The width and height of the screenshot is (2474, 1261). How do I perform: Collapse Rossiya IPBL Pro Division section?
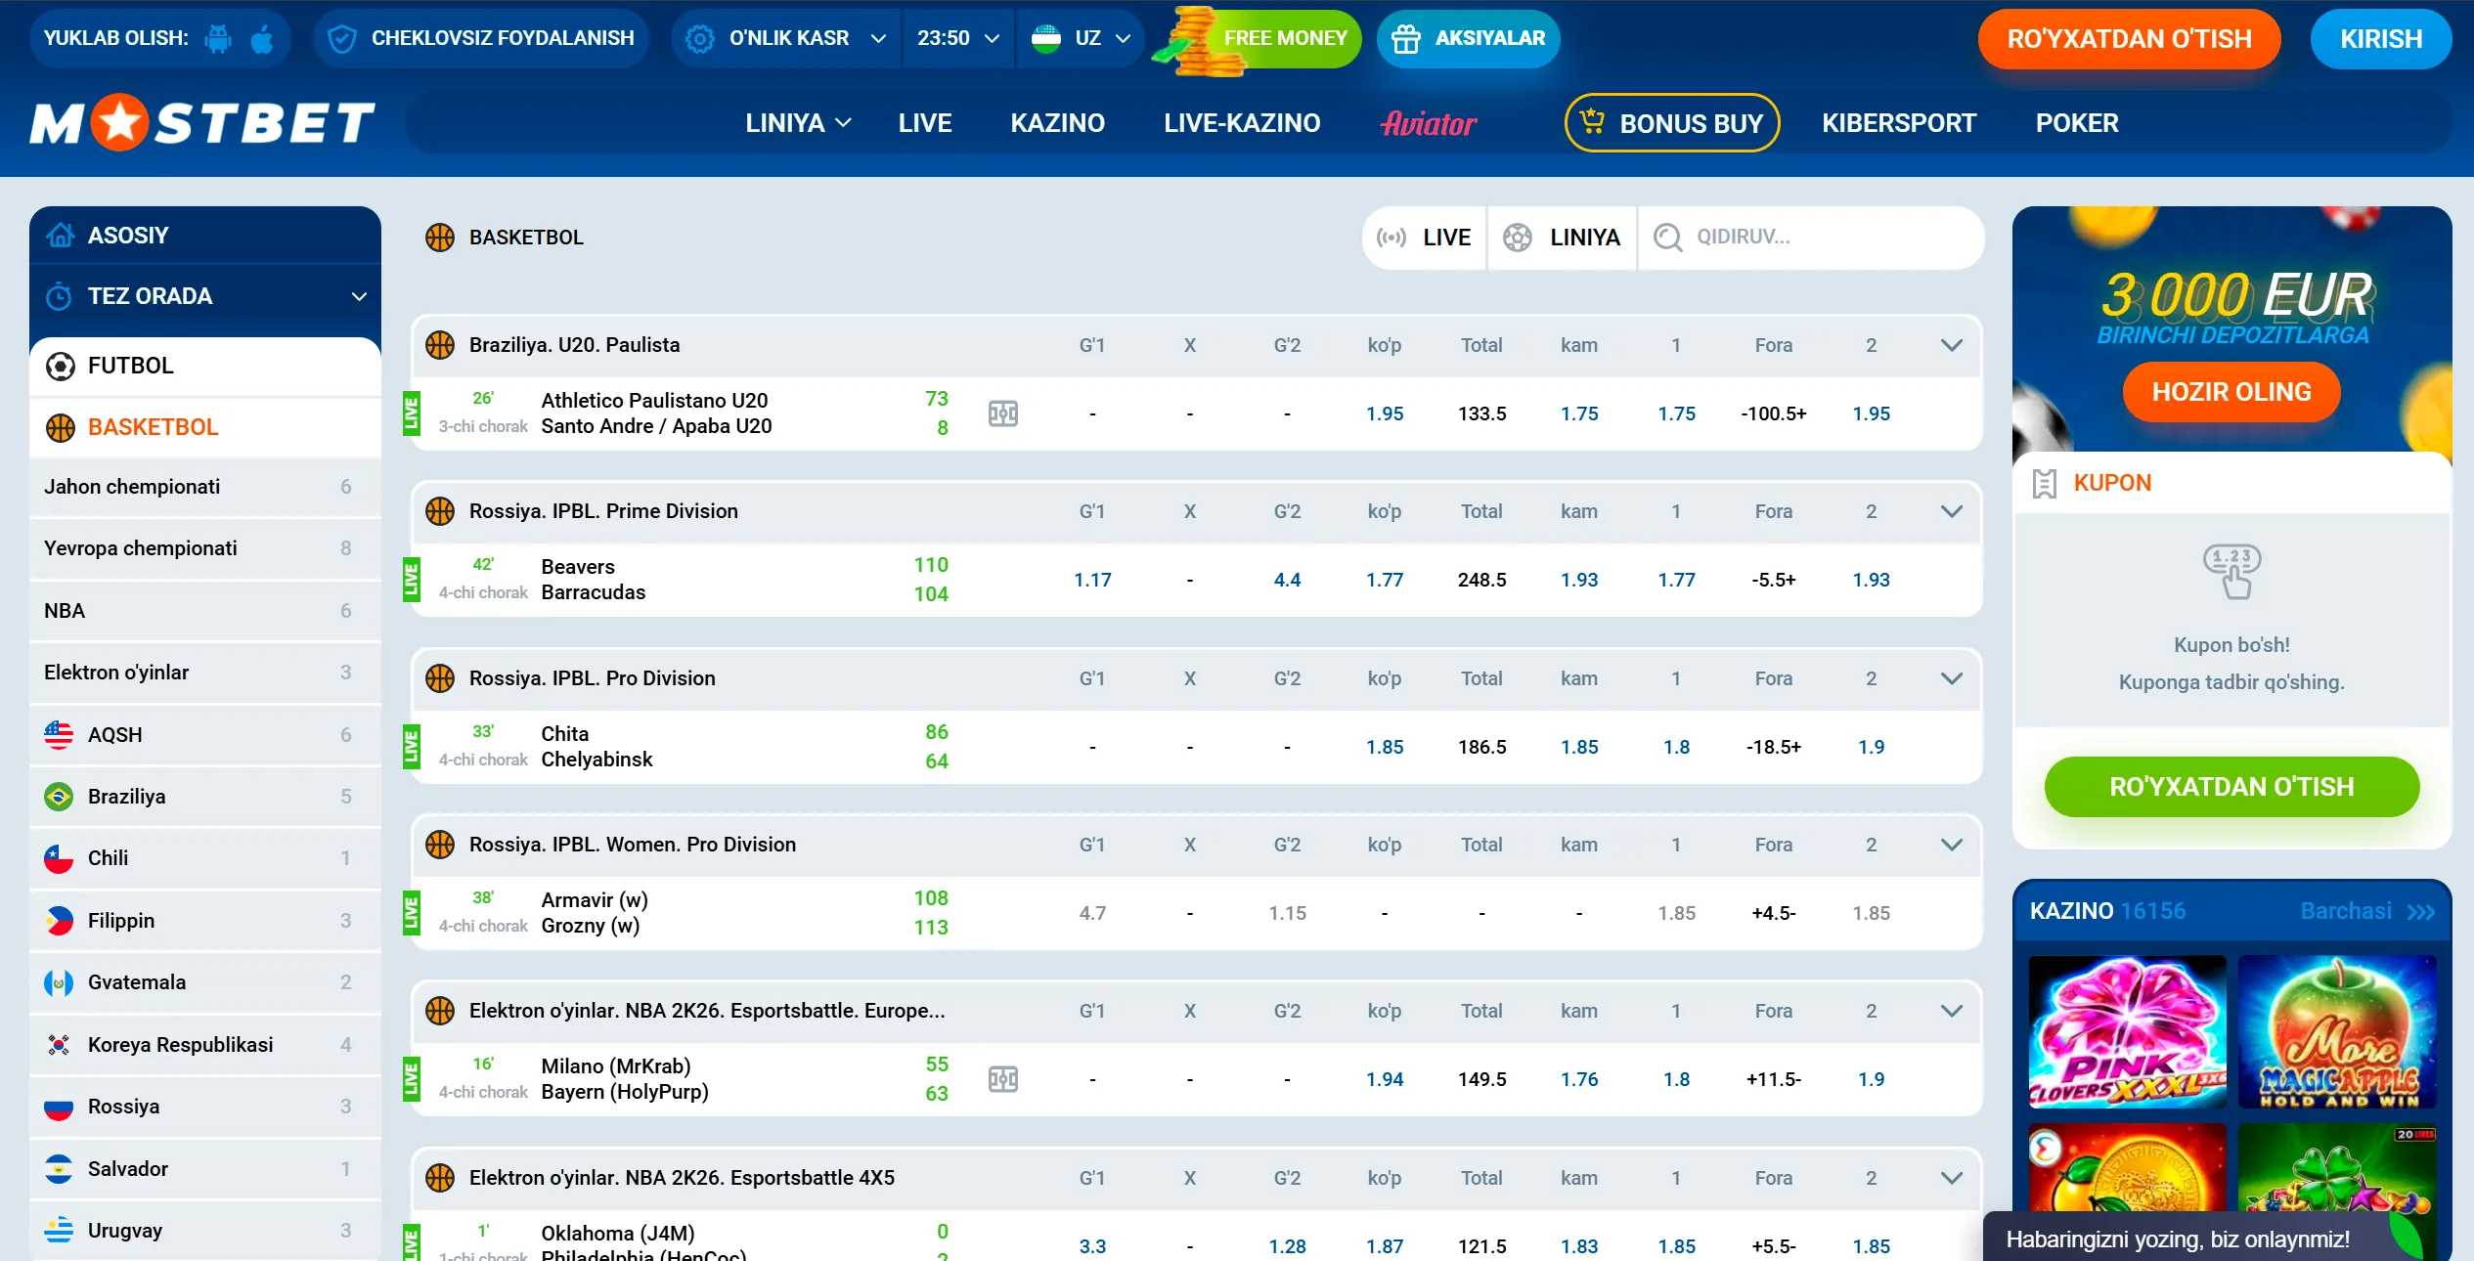point(1951,678)
